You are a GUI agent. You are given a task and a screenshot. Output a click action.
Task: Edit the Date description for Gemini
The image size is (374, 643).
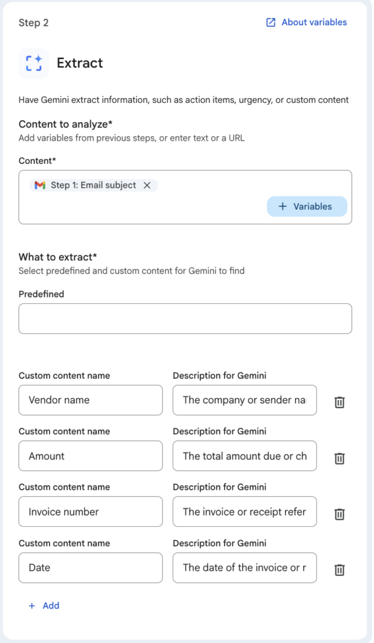244,568
